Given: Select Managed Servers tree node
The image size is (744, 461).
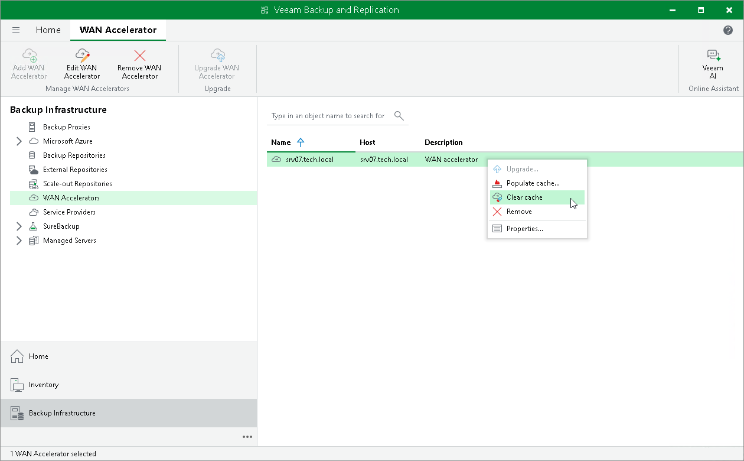Looking at the screenshot, I should point(70,241).
